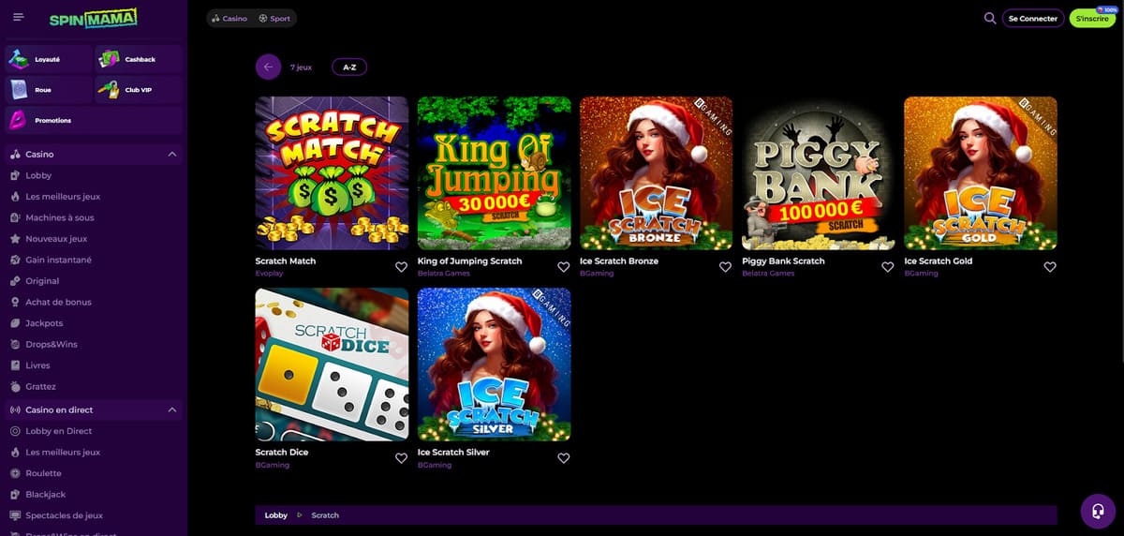Click the Ice Scratch Silver title
The width and height of the screenshot is (1124, 536).
coord(453,453)
